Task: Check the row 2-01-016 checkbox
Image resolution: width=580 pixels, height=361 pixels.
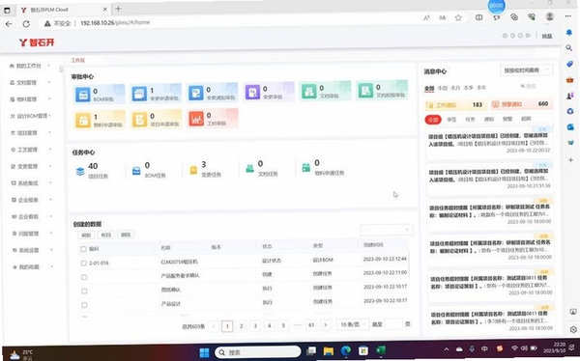Action: [x=83, y=264]
